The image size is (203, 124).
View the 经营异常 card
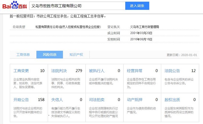coord(135,71)
